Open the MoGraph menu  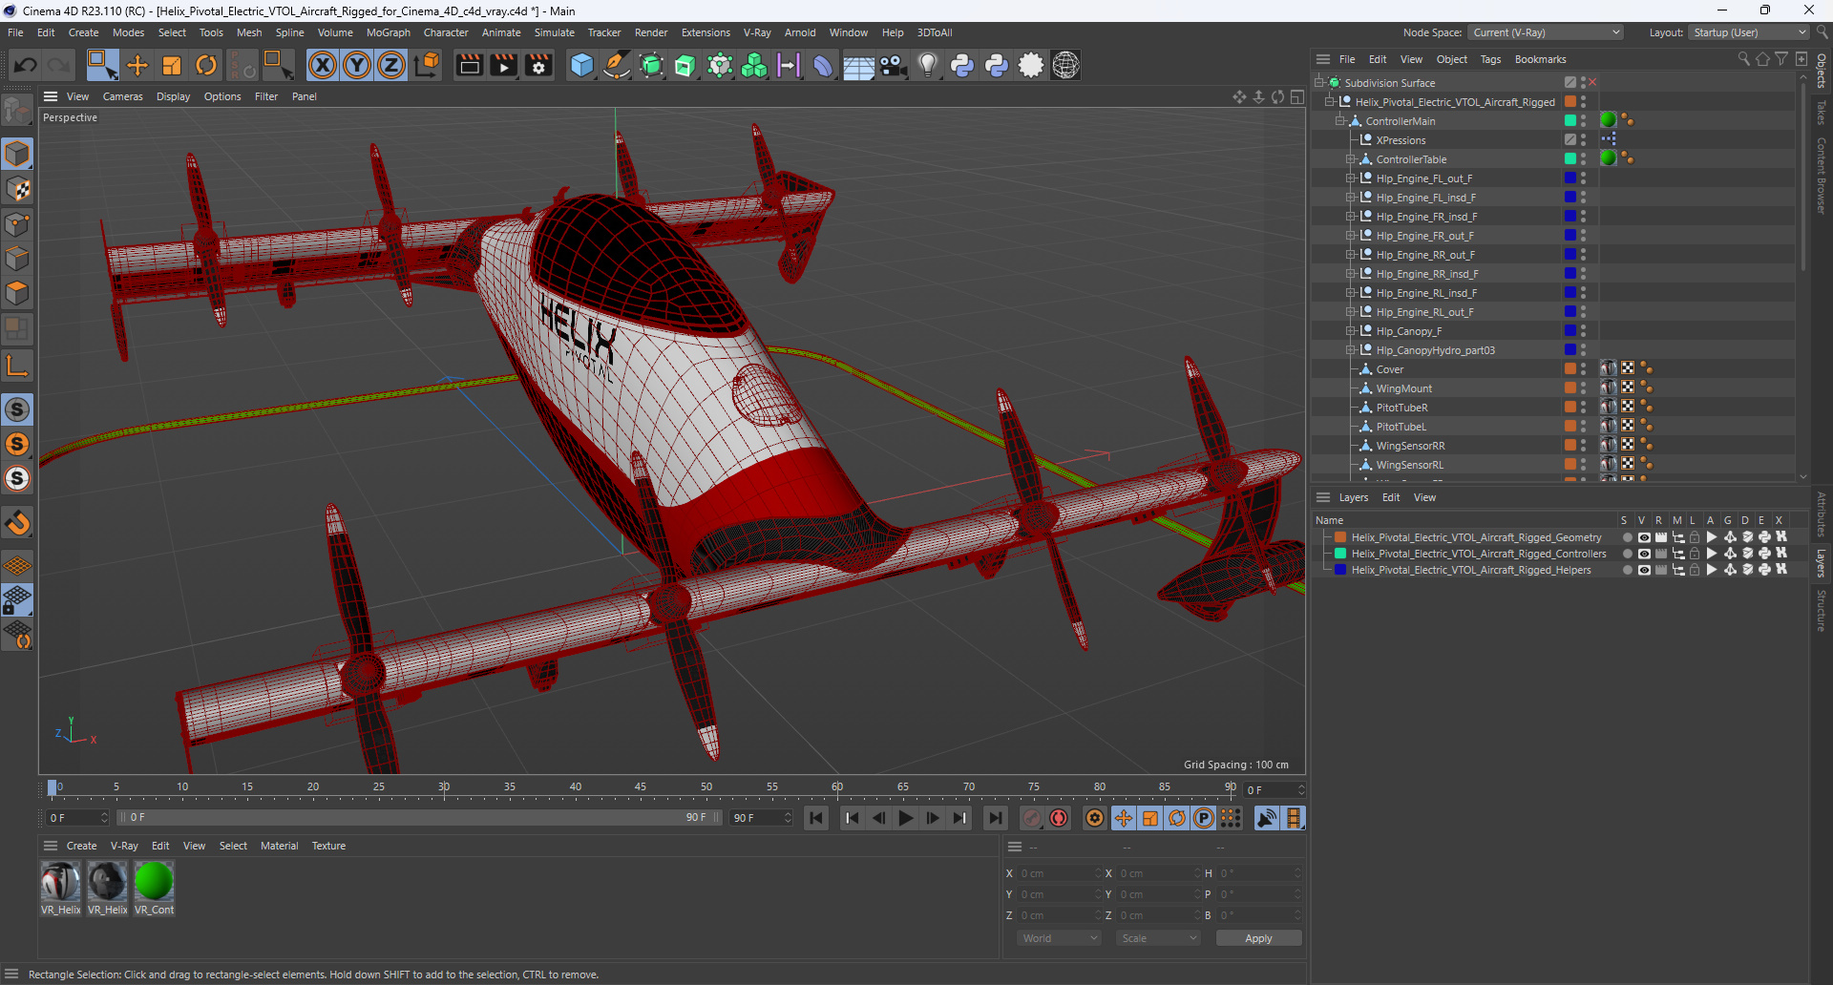(x=388, y=32)
